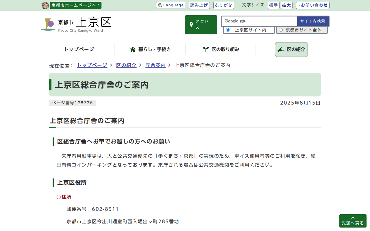Click the Kamigyo Ward logo
This screenshot has width=370, height=231.
[x=76, y=25]
